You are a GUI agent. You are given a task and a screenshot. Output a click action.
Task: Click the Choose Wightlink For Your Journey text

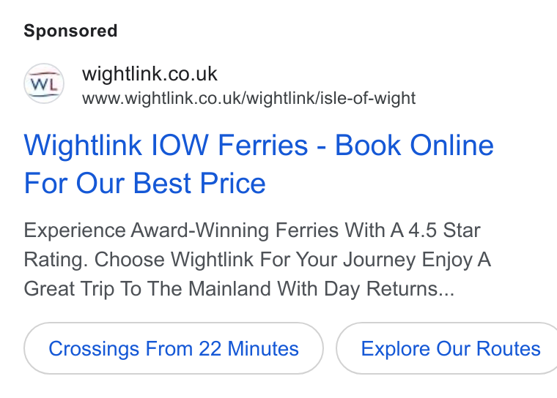tap(255, 259)
